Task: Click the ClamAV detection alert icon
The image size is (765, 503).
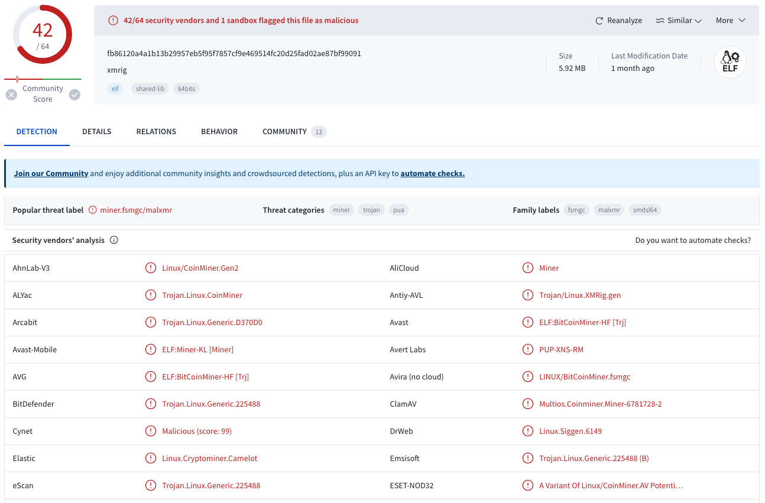Action: (528, 404)
